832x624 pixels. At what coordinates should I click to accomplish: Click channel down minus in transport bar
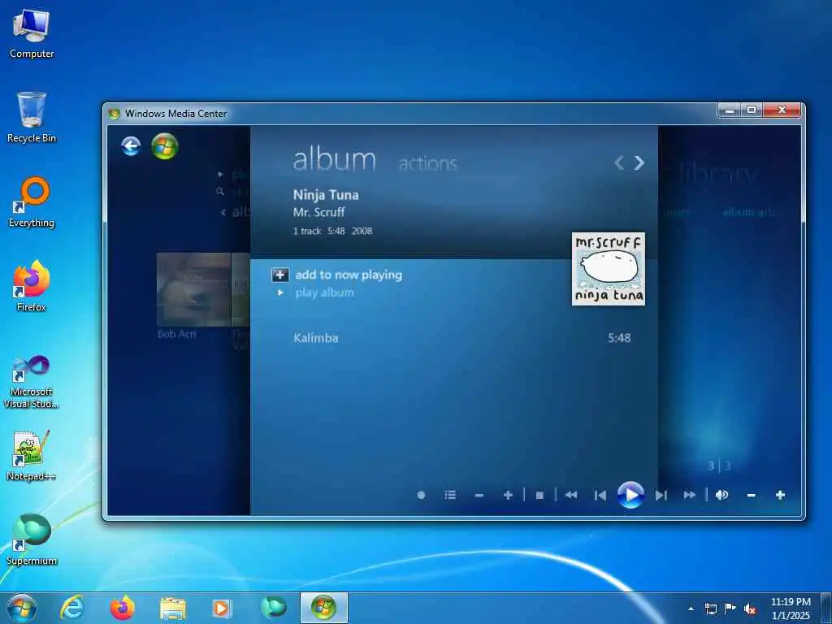(x=479, y=496)
